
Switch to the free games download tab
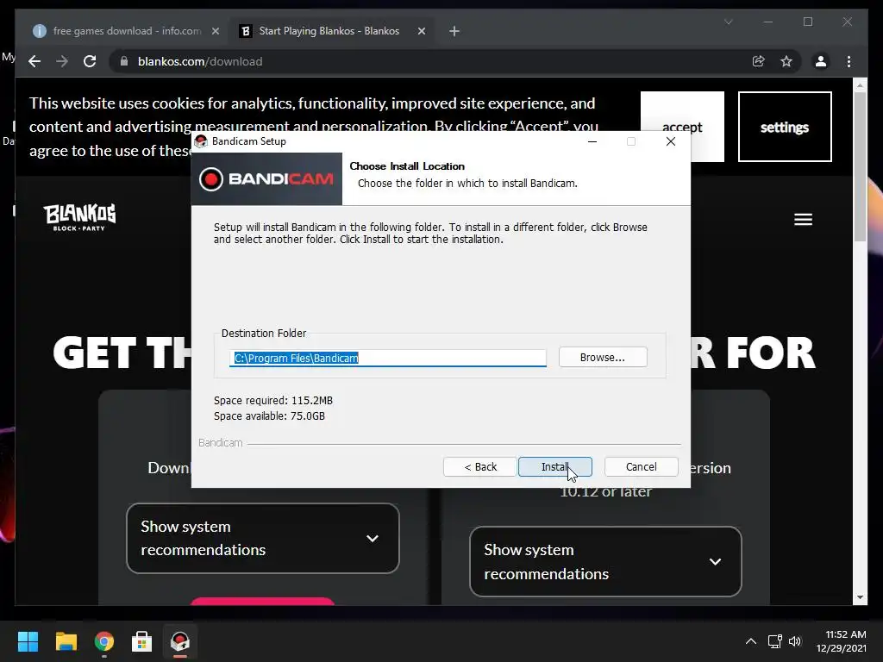point(127,31)
